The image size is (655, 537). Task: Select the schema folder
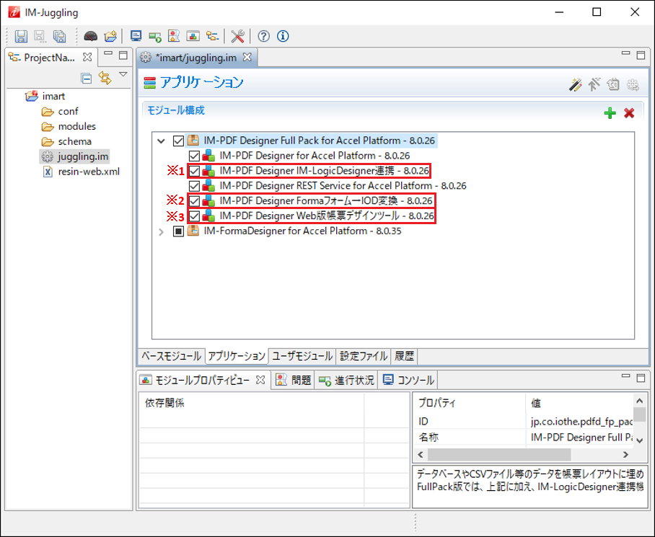pos(75,141)
